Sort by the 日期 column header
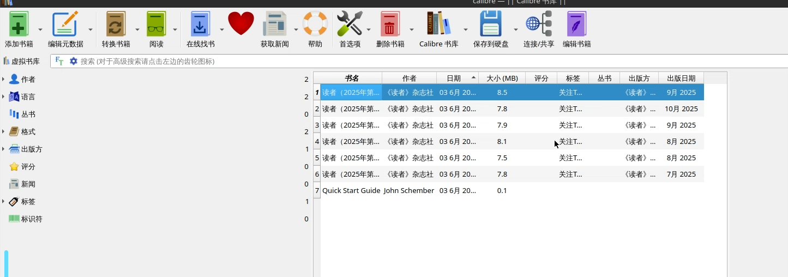Image resolution: width=788 pixels, height=277 pixels. (x=458, y=78)
